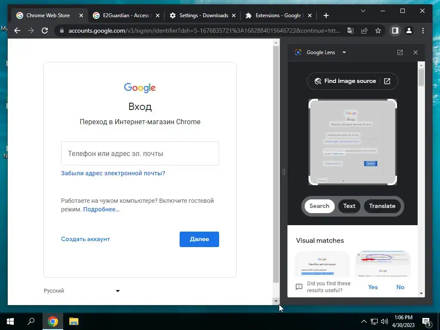Click the phone or email input field

[140, 153]
